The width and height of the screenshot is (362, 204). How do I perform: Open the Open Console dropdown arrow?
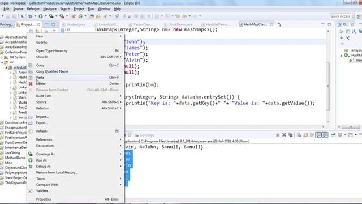(356, 135)
